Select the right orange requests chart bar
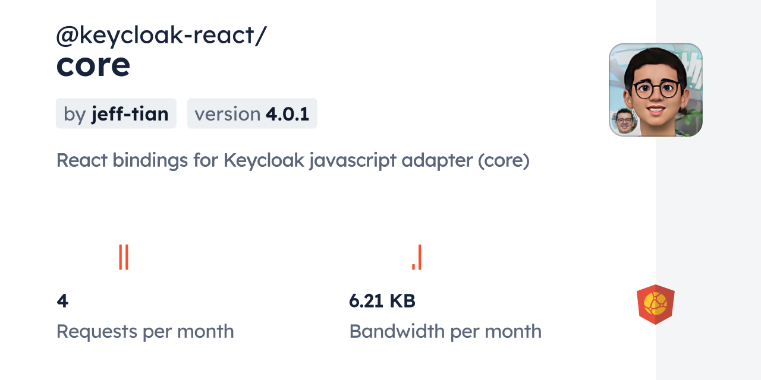This screenshot has height=380, width=761. coord(127,256)
